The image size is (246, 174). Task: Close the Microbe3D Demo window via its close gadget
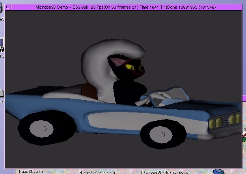tap(8, 7)
